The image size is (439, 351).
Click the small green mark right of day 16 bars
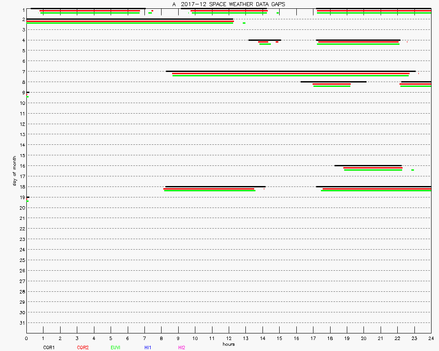coord(413,170)
